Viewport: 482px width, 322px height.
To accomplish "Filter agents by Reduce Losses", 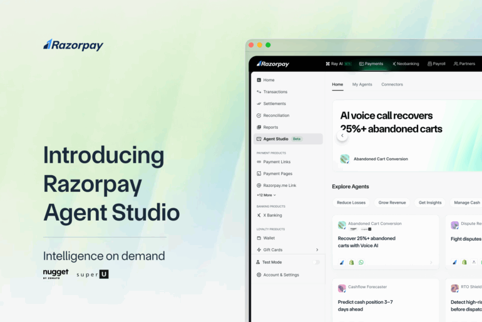I will [x=351, y=203].
